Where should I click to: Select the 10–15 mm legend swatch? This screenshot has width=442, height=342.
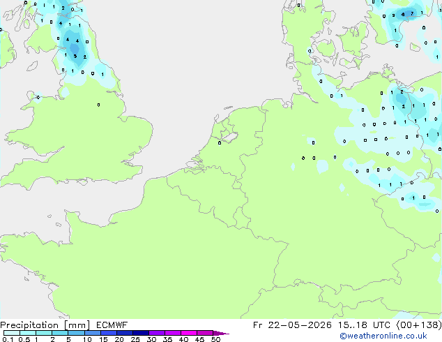click(x=92, y=333)
